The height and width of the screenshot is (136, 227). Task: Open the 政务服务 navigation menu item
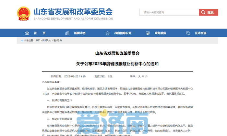[160, 33]
